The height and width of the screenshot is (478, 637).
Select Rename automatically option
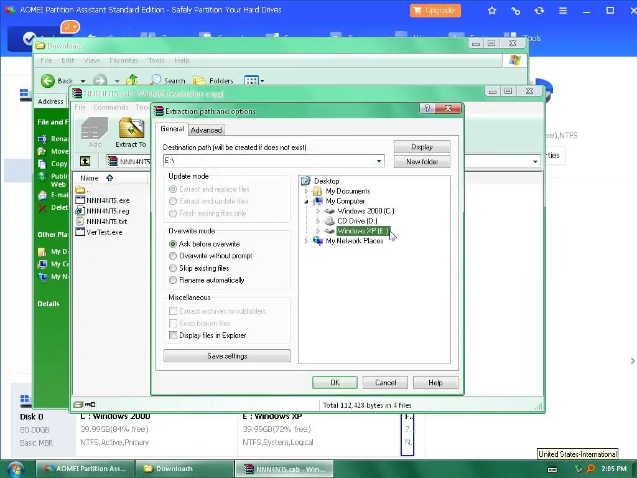click(173, 280)
